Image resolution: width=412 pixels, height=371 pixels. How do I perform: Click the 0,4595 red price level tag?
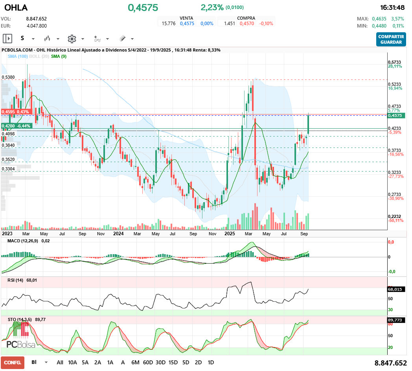coord(16,112)
